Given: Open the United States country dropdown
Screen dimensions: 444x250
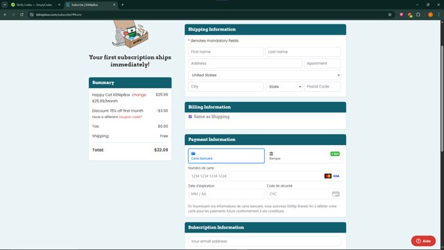Looking at the screenshot, I should pos(264,75).
